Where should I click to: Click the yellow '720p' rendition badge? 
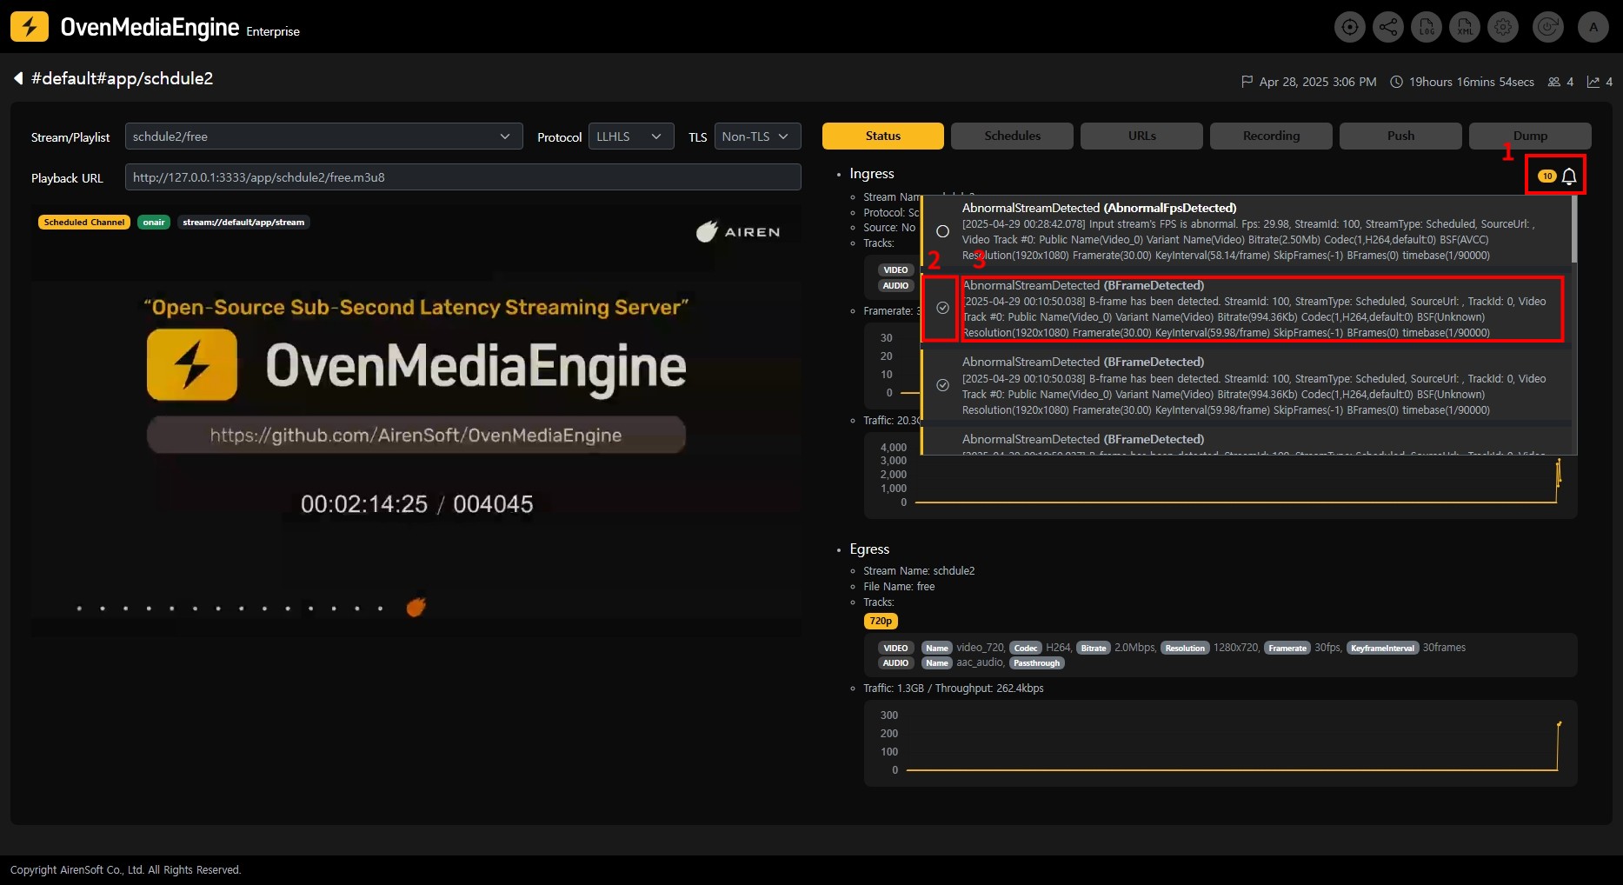(x=881, y=621)
